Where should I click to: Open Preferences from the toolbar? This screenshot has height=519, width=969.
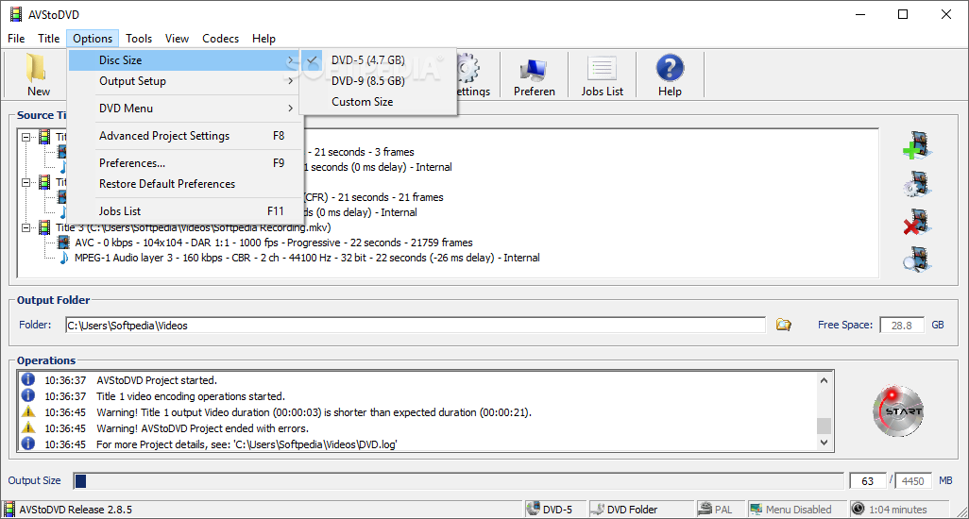(x=534, y=75)
